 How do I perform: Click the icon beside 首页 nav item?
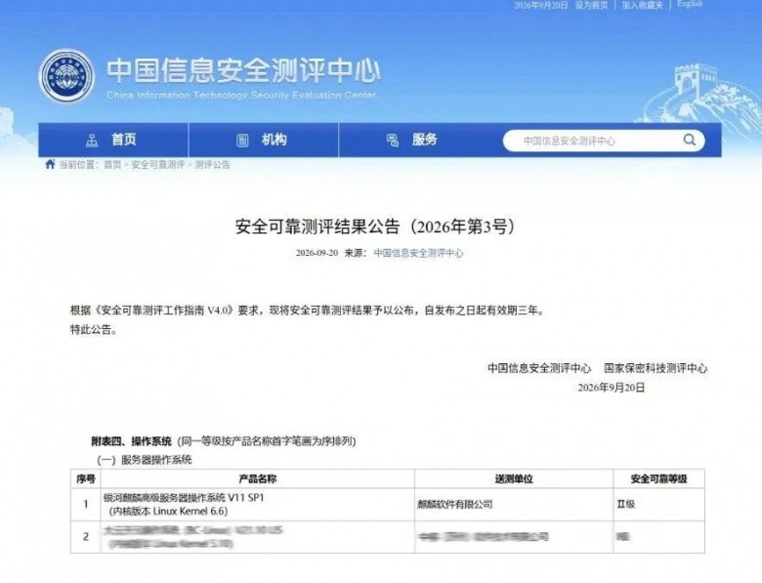pos(92,141)
